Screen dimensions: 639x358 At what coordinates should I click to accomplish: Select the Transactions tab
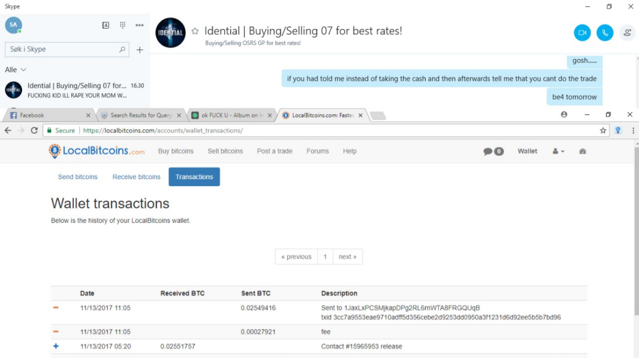(194, 177)
